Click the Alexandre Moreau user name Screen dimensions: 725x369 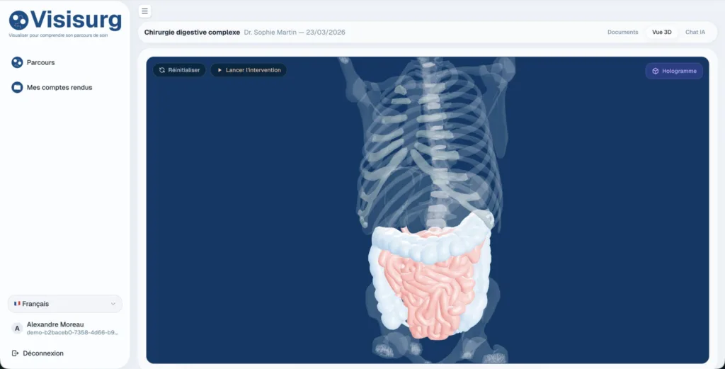pos(55,324)
